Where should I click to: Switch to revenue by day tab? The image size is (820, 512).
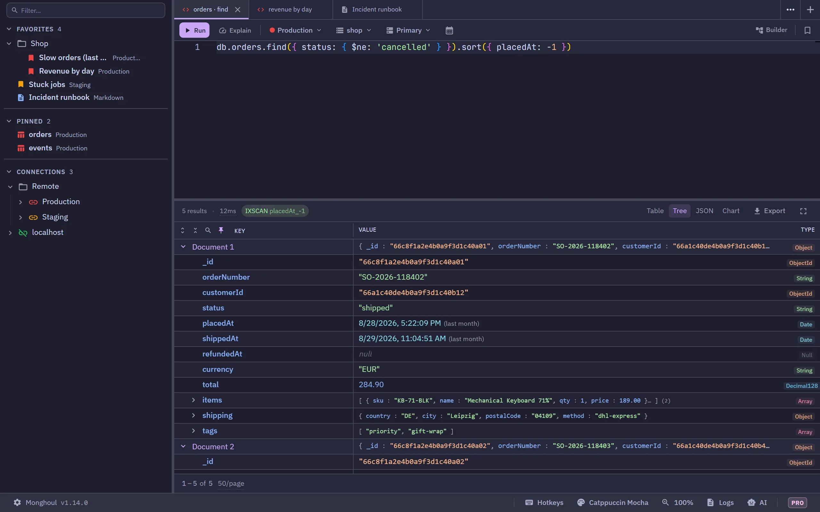(x=291, y=10)
